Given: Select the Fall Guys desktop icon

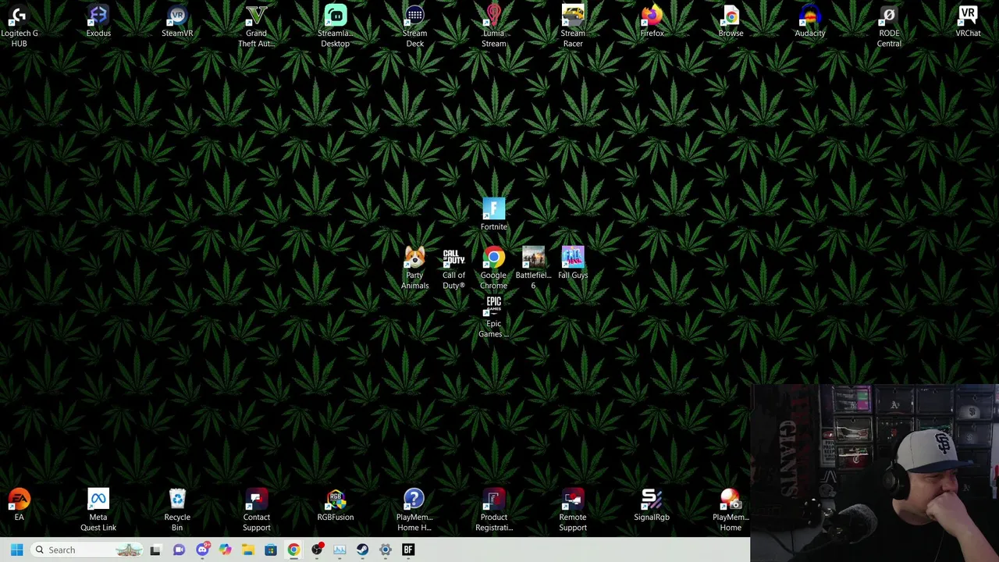Looking at the screenshot, I should [573, 263].
